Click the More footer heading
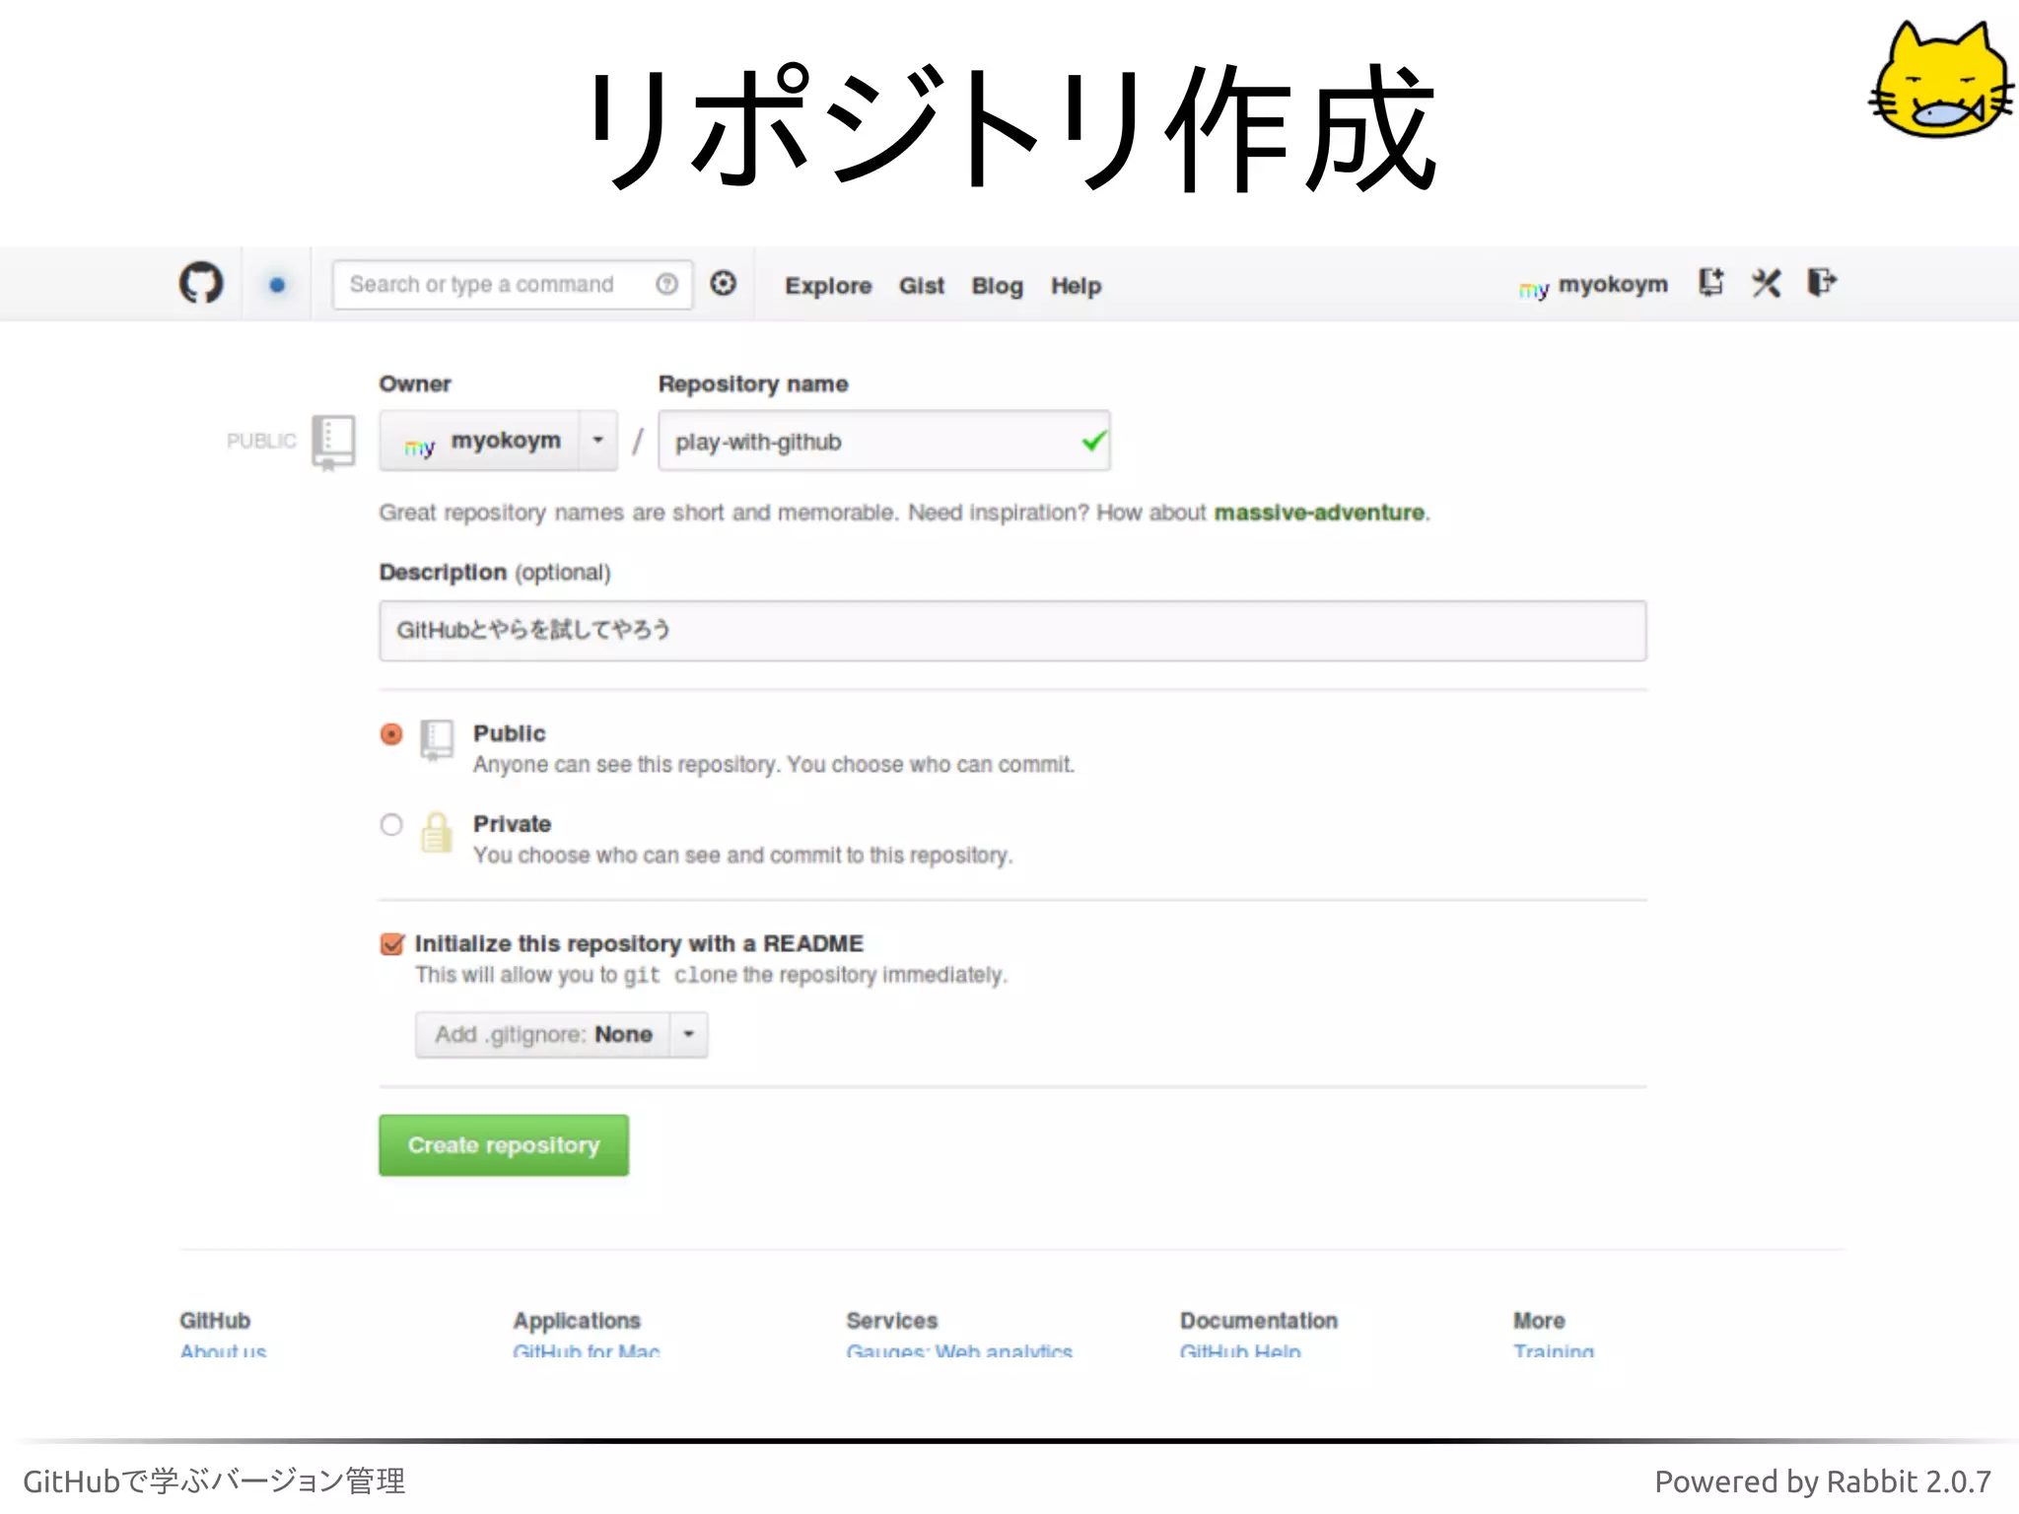This screenshot has width=2019, height=1514. (1539, 1321)
